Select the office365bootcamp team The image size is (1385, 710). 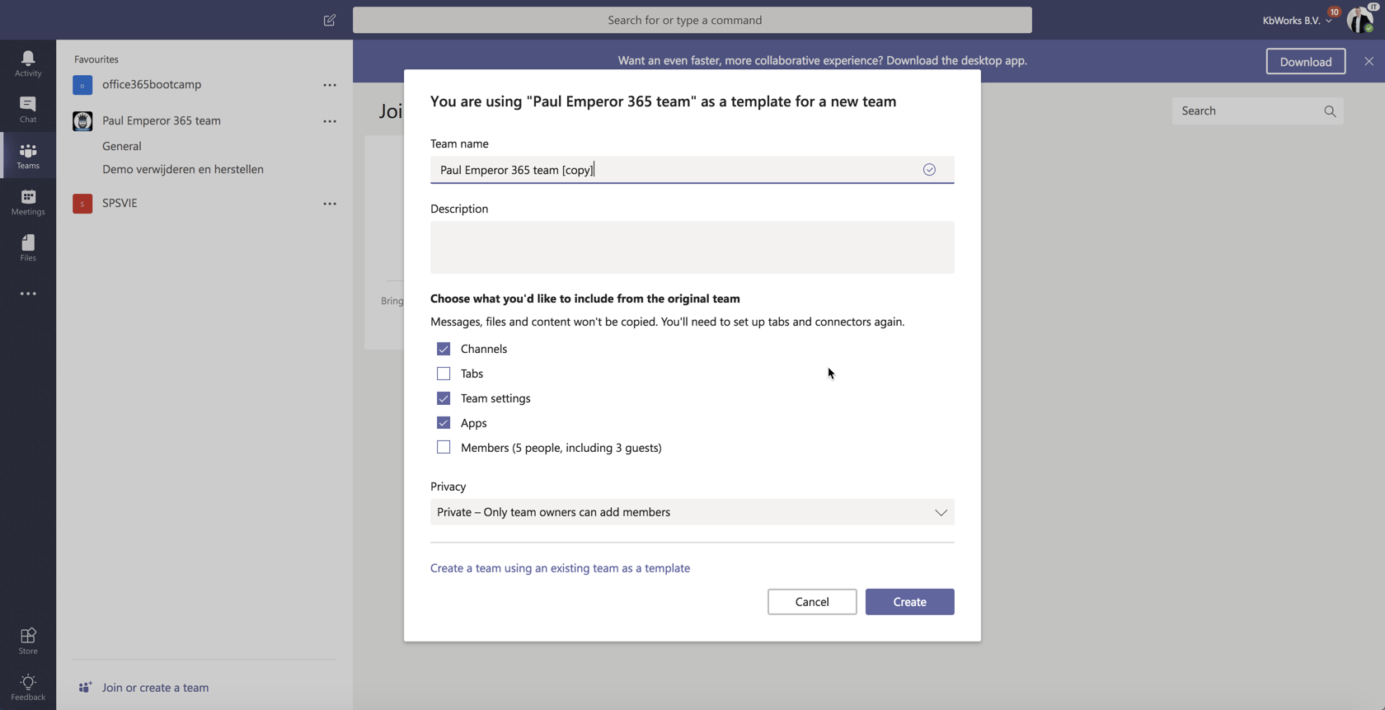point(152,84)
